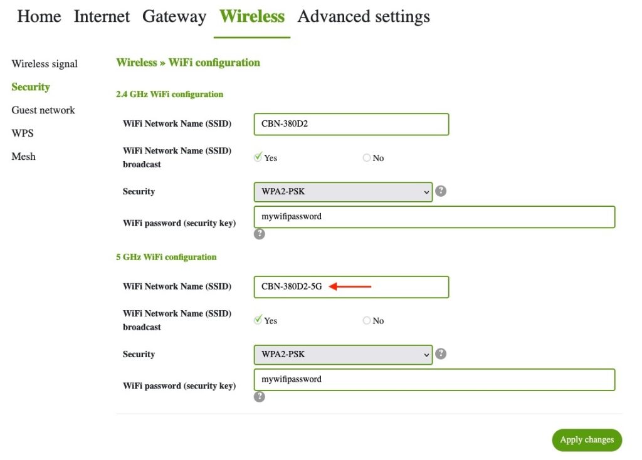Select No for 2.4 GHz SSID broadcast
Screen dimensions: 642x460
367,158
